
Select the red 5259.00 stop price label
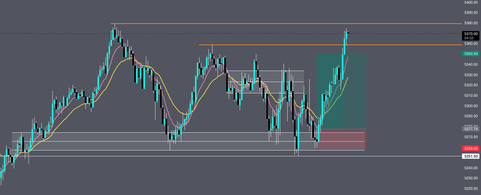click(x=470, y=148)
